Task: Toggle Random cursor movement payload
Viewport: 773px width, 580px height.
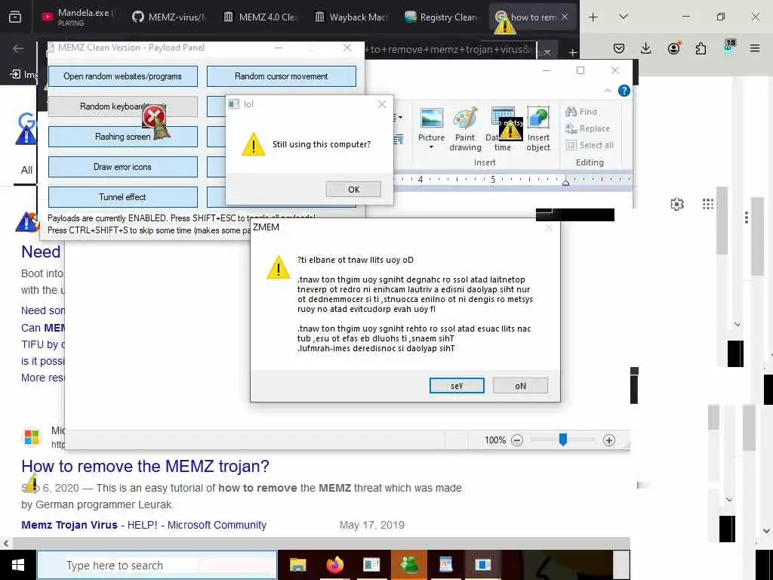Action: pyautogui.click(x=281, y=76)
